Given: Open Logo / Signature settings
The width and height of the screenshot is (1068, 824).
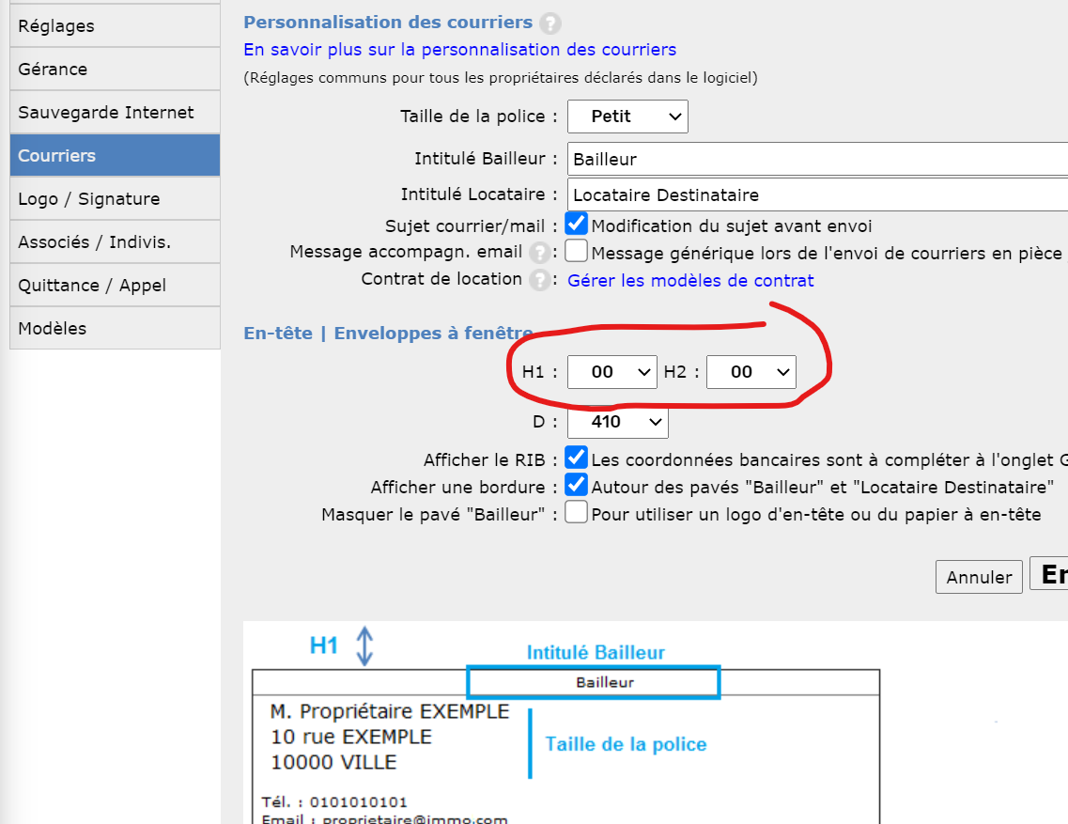Looking at the screenshot, I should pos(115,199).
